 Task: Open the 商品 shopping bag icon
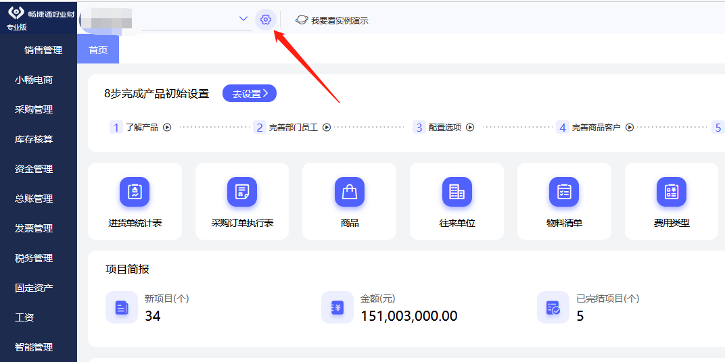pos(350,192)
